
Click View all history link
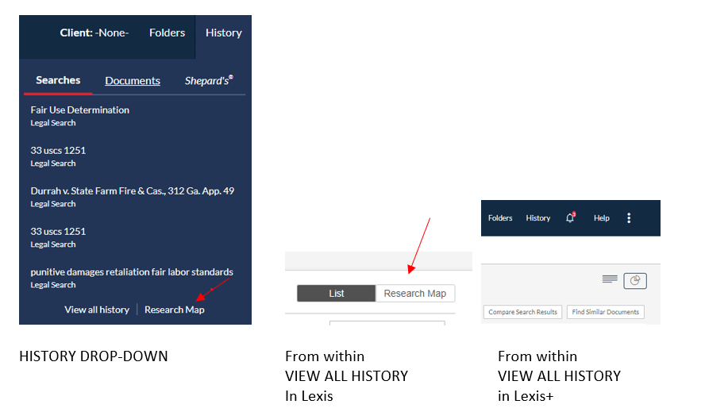point(97,310)
